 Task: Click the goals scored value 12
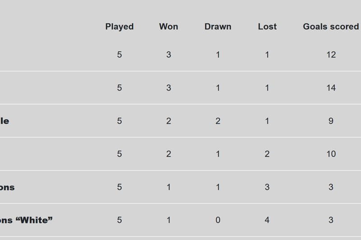331,54
